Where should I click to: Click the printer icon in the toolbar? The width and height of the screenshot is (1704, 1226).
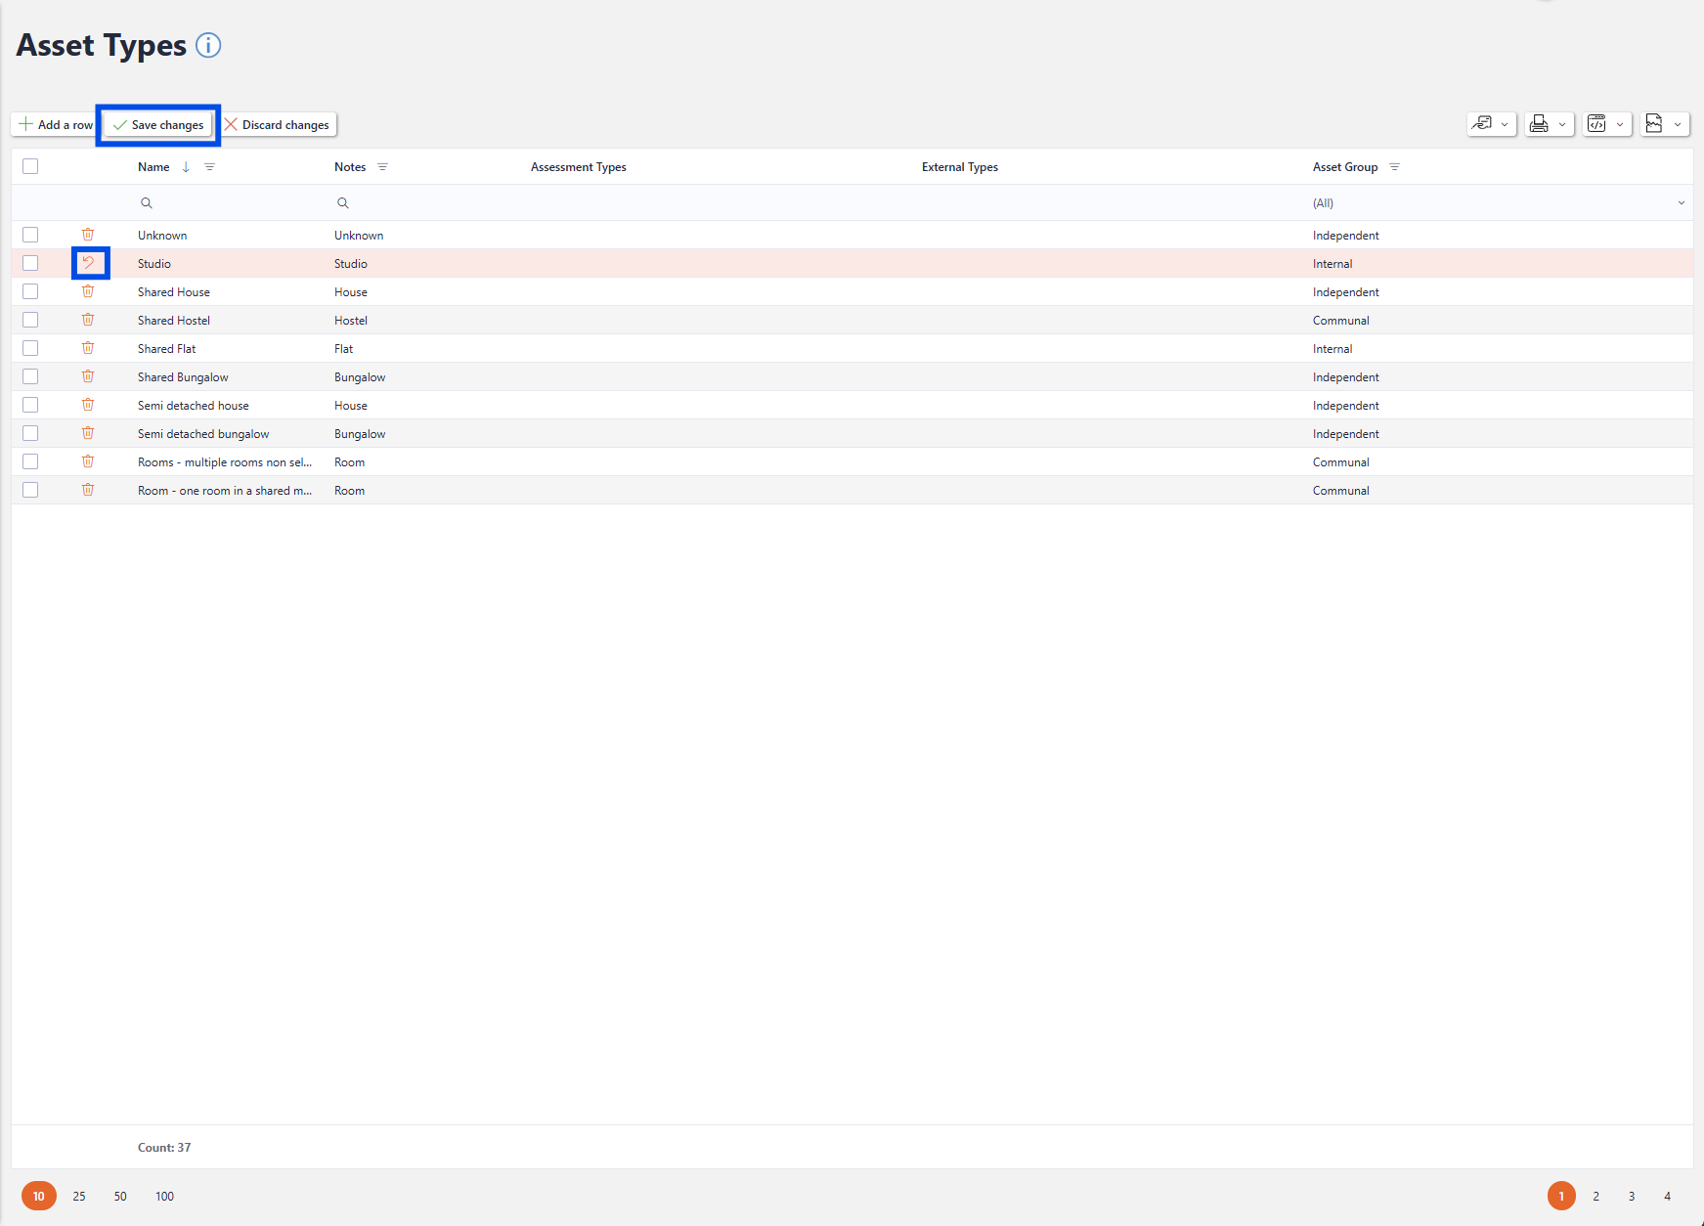(1539, 124)
